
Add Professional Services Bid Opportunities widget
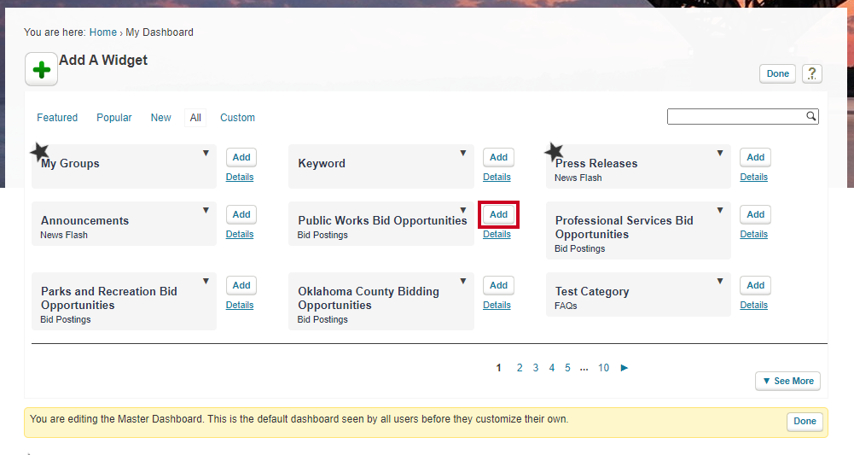(755, 214)
